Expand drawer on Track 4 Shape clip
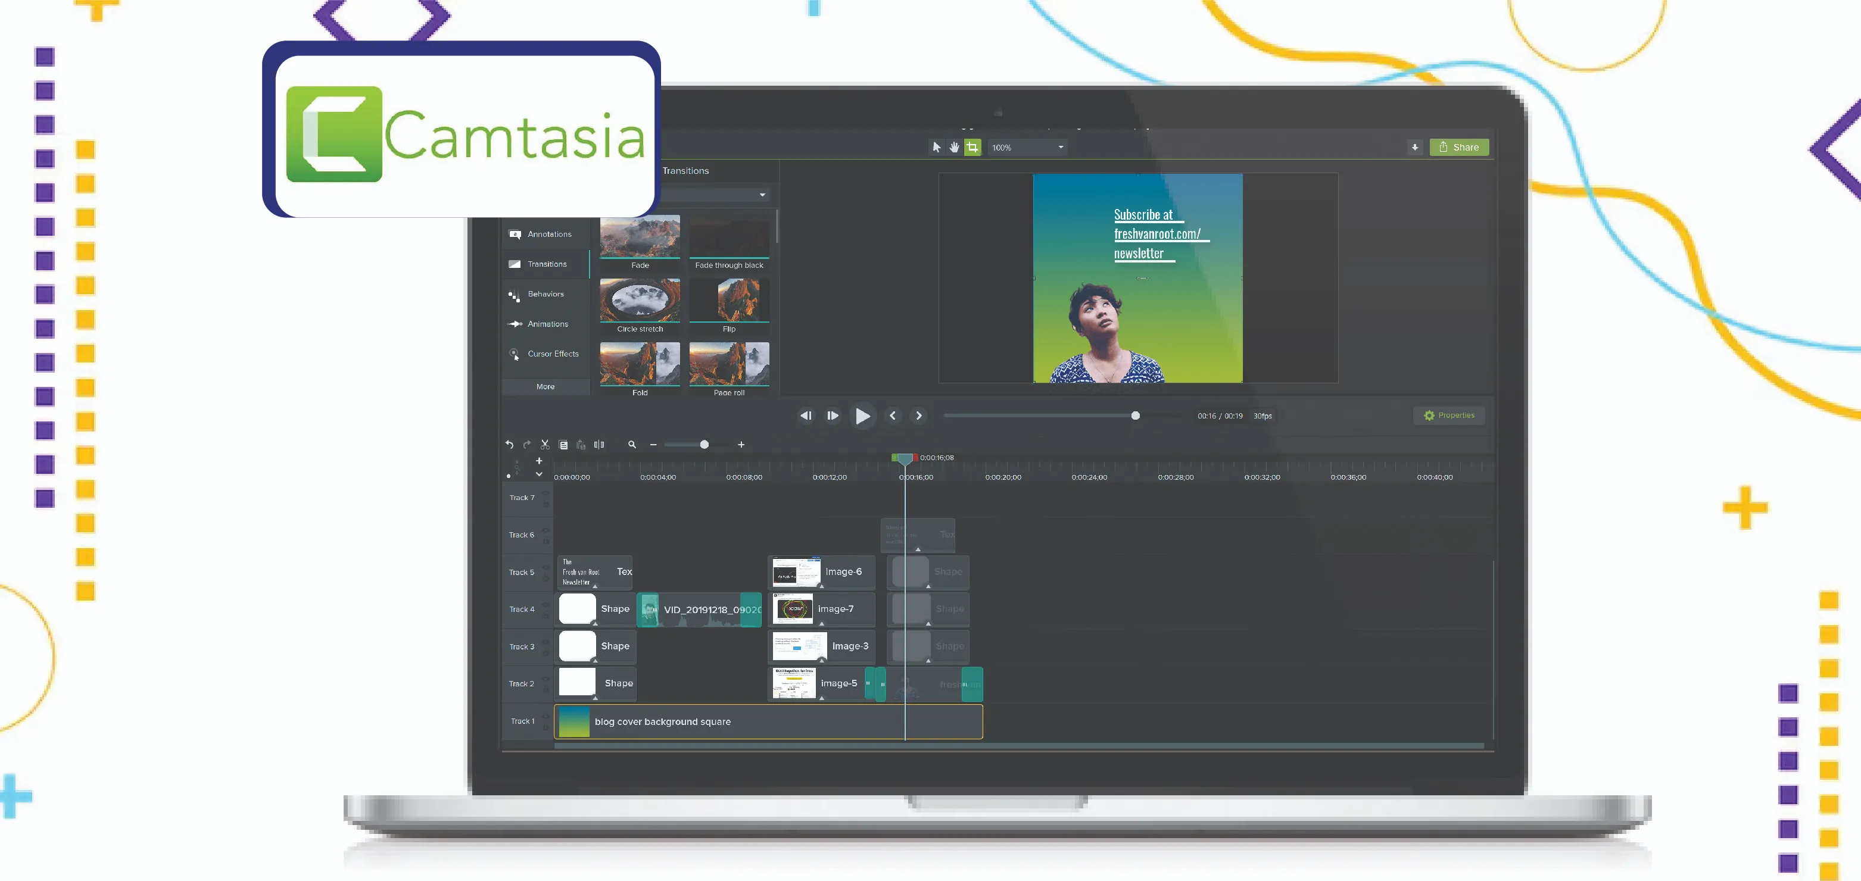 (x=594, y=624)
